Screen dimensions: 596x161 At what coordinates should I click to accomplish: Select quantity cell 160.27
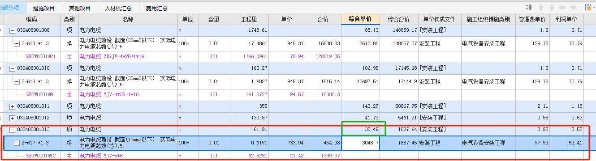coord(249,68)
